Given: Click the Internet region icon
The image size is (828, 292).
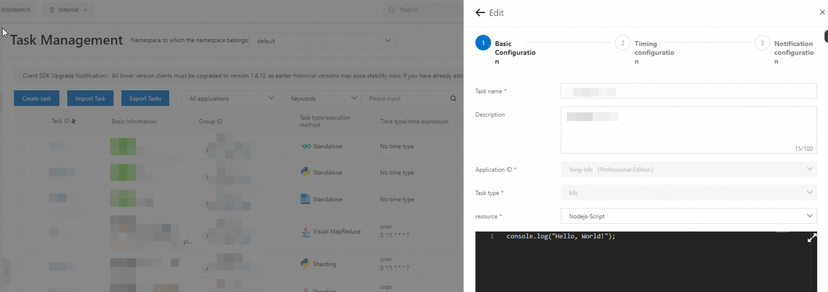Looking at the screenshot, I should pyautogui.click(x=52, y=10).
